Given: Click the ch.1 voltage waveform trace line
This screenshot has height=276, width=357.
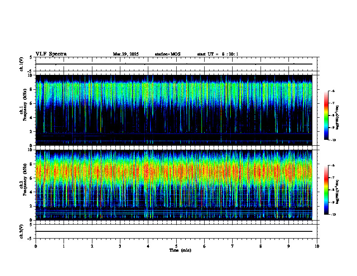Looking at the screenshot, I should click(x=174, y=64).
